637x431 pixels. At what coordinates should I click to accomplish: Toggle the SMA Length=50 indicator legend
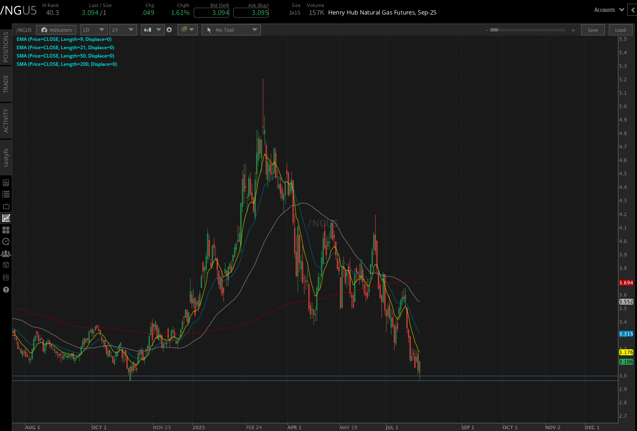coord(65,56)
